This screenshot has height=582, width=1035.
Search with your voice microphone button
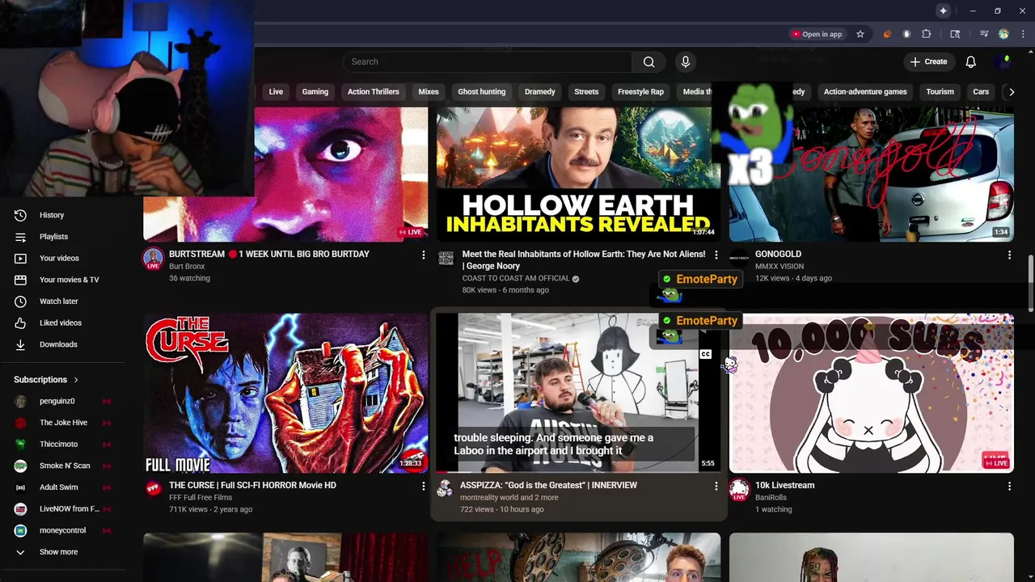pyautogui.click(x=686, y=62)
